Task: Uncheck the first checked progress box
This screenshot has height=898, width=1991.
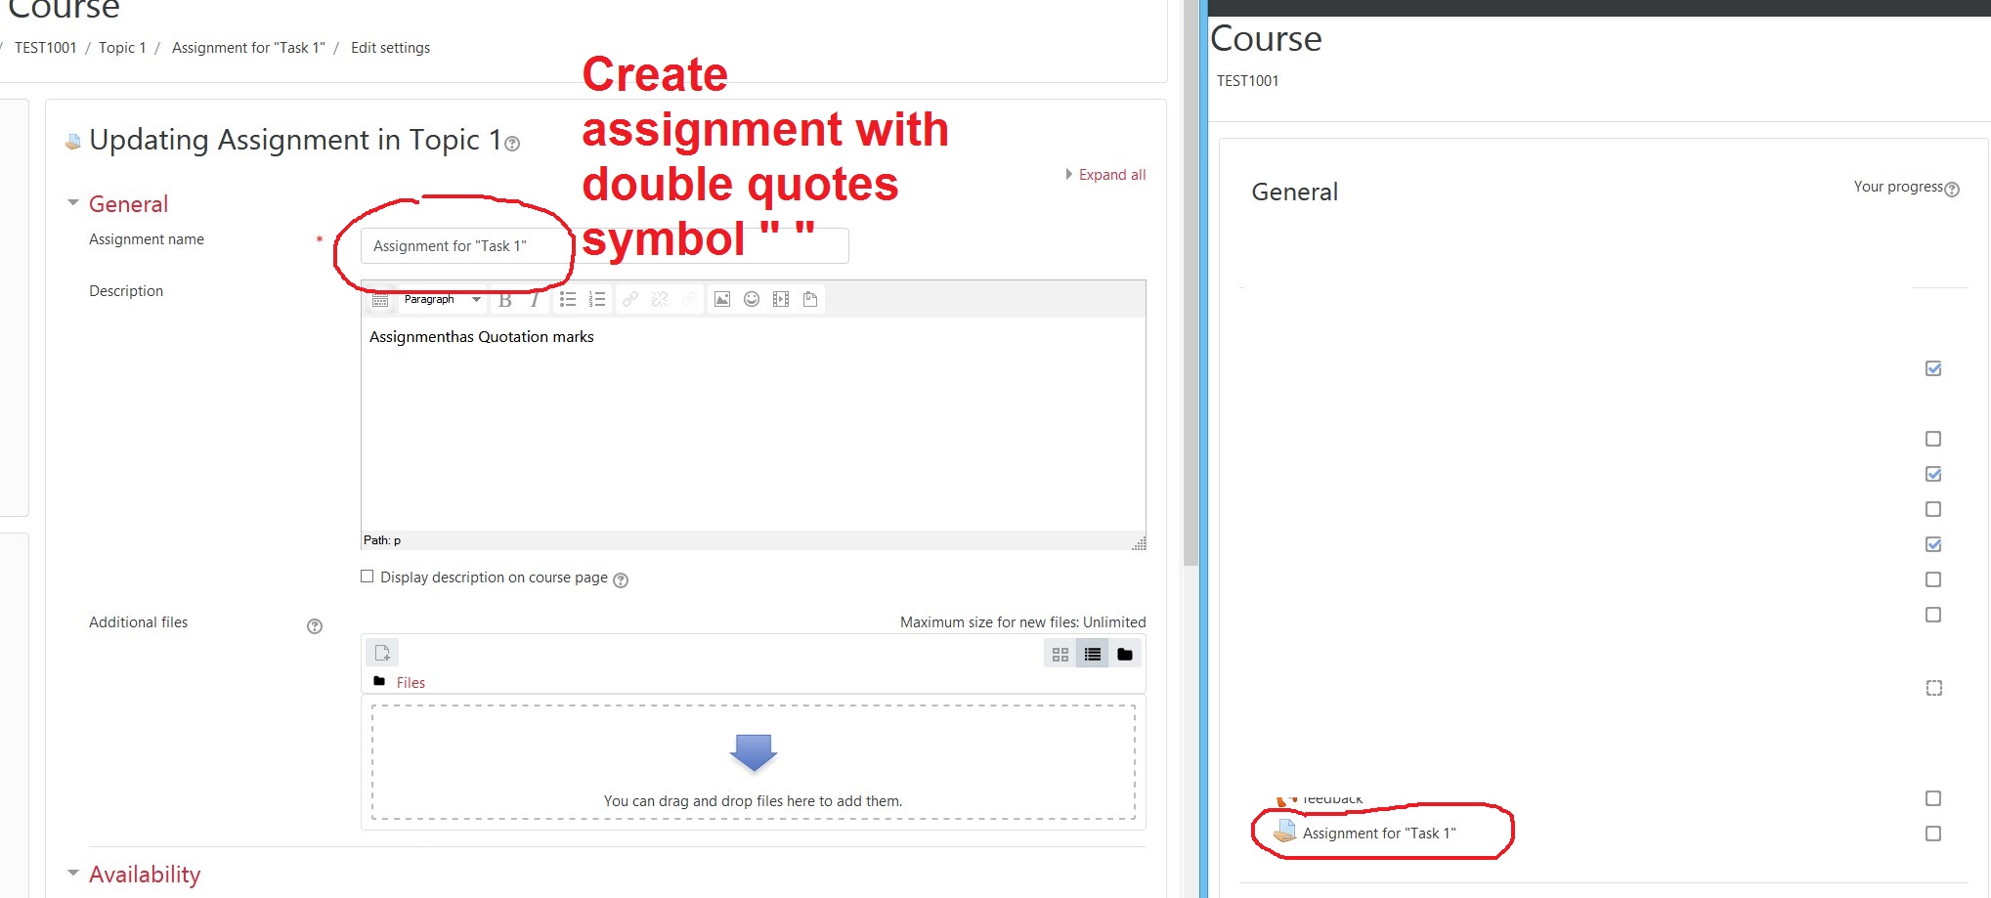Action: [1933, 368]
